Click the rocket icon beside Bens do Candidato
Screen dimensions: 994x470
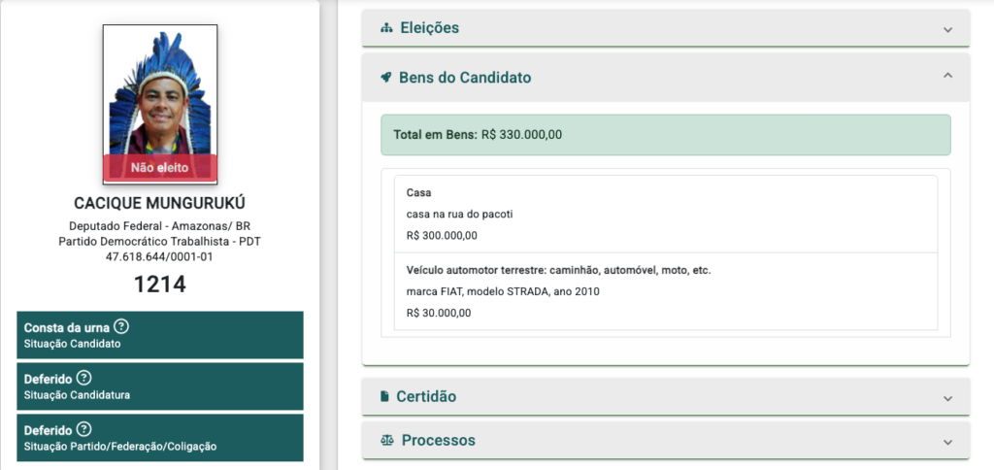click(385, 78)
